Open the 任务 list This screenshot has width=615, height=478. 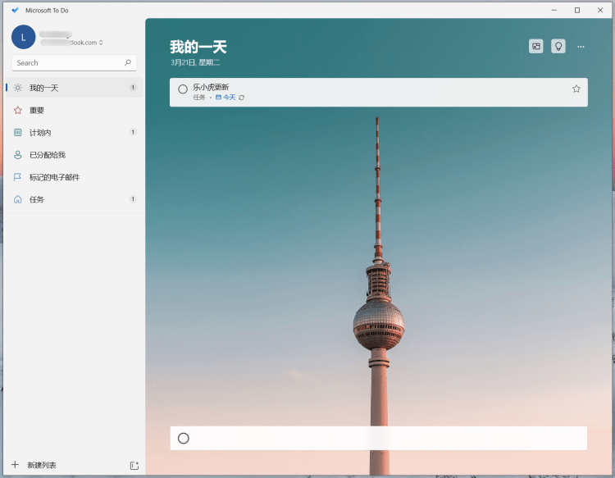[75, 199]
